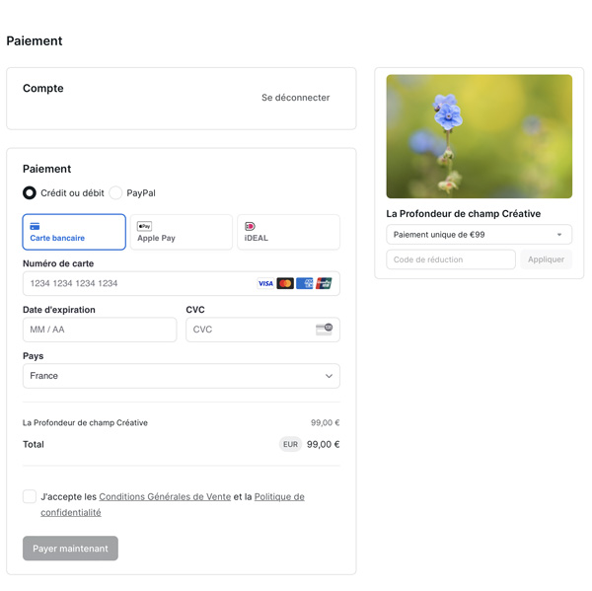Expand the Paiement unique de €99 dropdown

coord(479,235)
